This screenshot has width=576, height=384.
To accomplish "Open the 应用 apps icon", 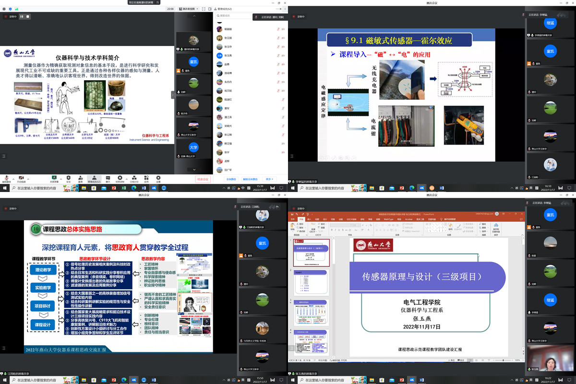I will pyautogui.click(x=146, y=178).
